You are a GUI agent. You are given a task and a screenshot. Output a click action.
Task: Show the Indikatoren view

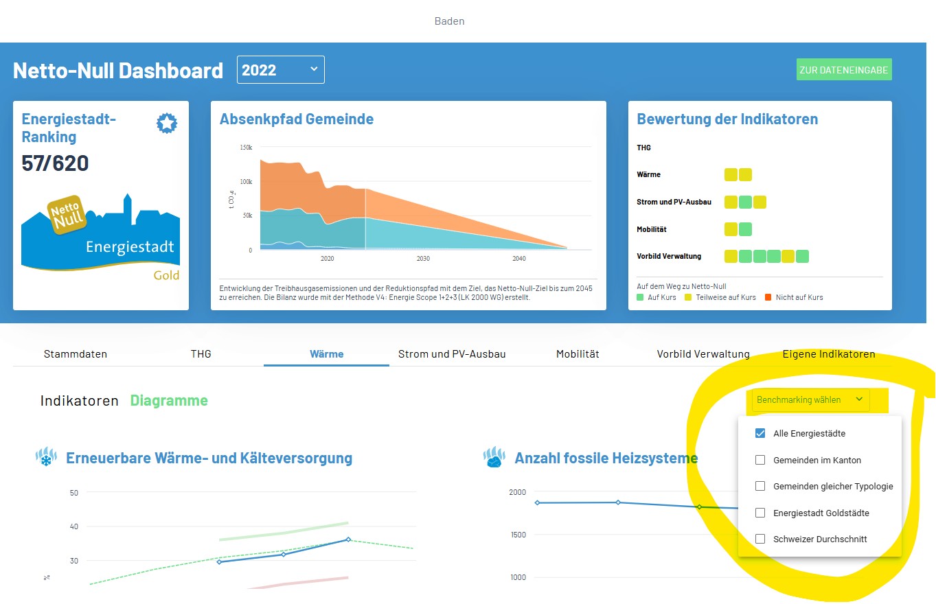(x=80, y=401)
